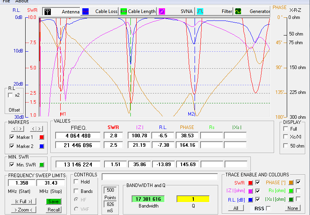Select the Filter mode icon
This screenshot has height=215, width=310.
pos(200,11)
